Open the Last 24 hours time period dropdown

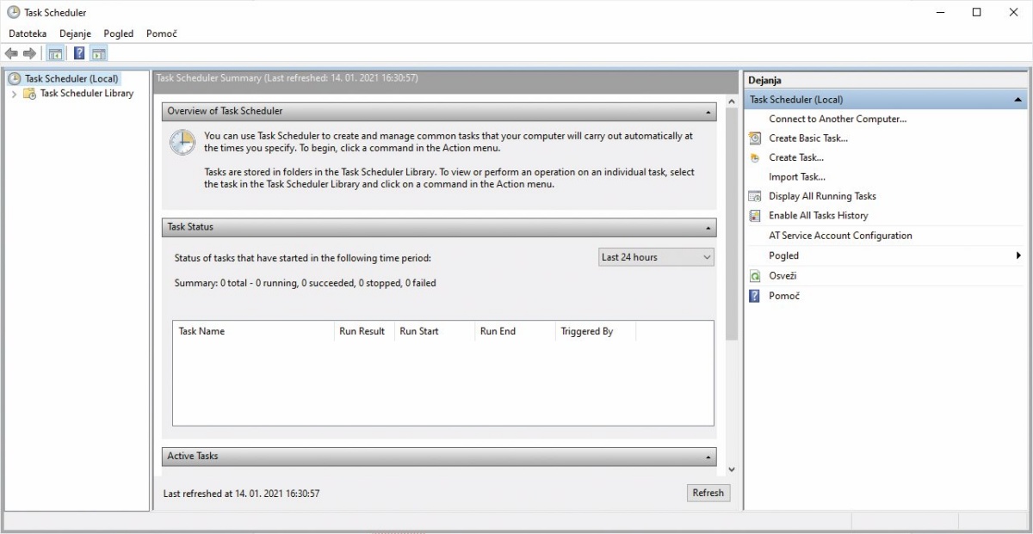[656, 257]
